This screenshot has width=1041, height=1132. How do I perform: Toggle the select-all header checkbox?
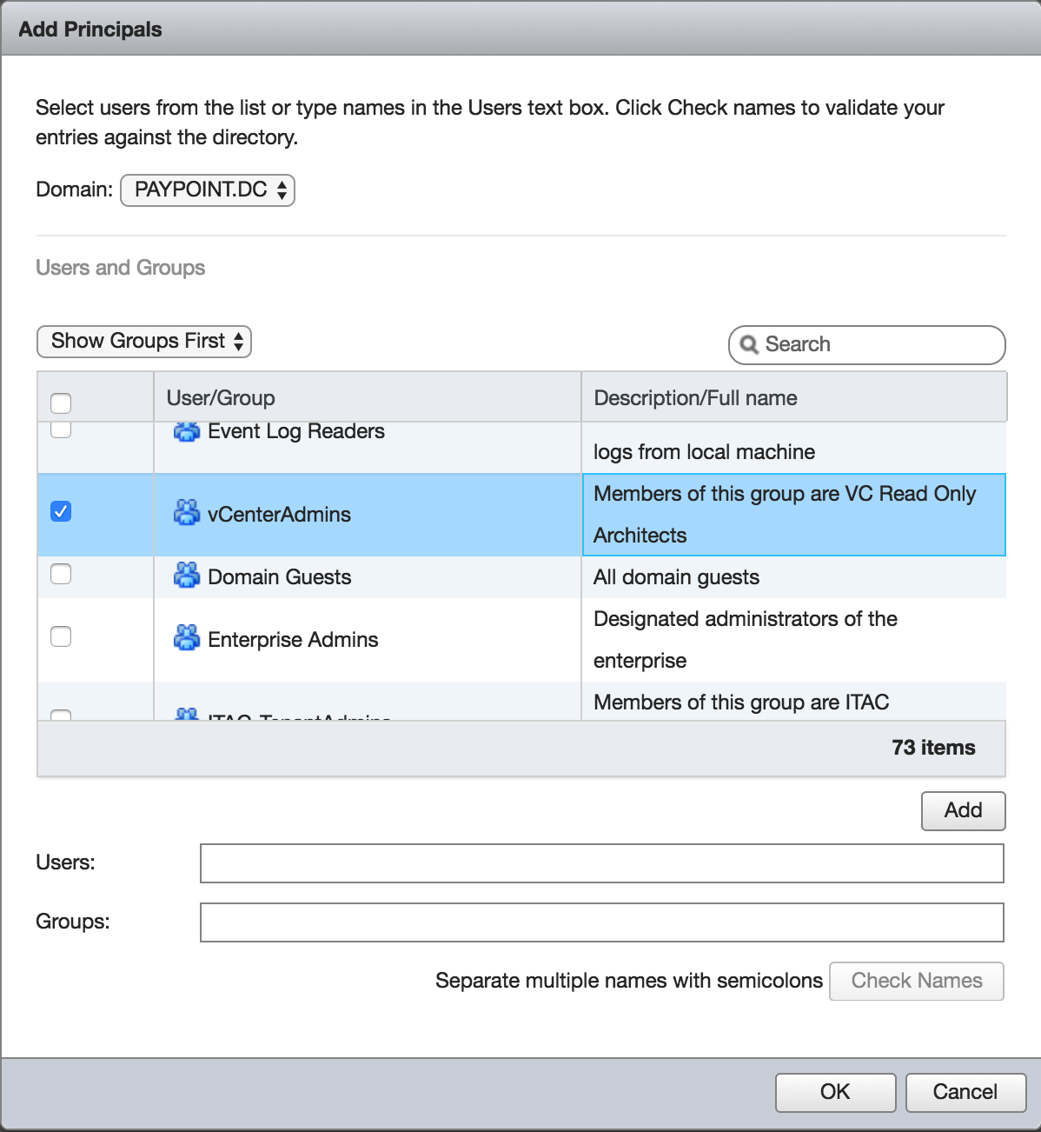click(x=61, y=403)
